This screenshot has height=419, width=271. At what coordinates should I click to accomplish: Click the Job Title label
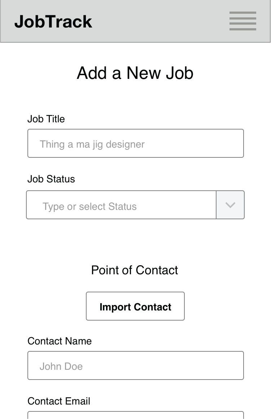pos(46,119)
